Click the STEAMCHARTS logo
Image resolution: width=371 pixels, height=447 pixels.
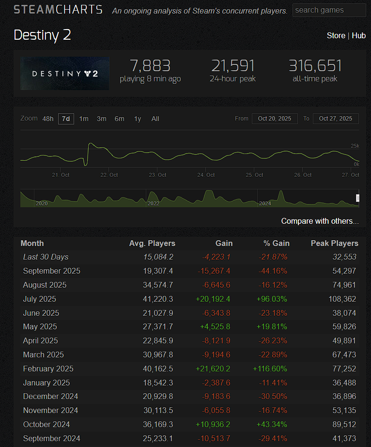pos(58,10)
